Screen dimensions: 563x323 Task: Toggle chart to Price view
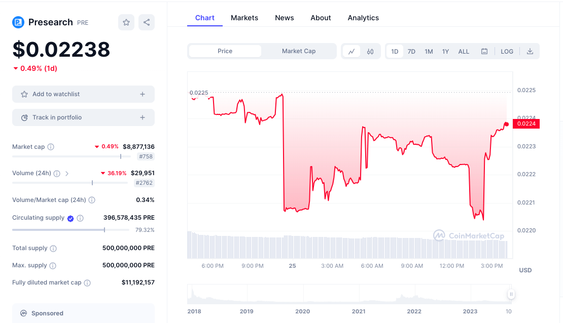click(x=225, y=51)
